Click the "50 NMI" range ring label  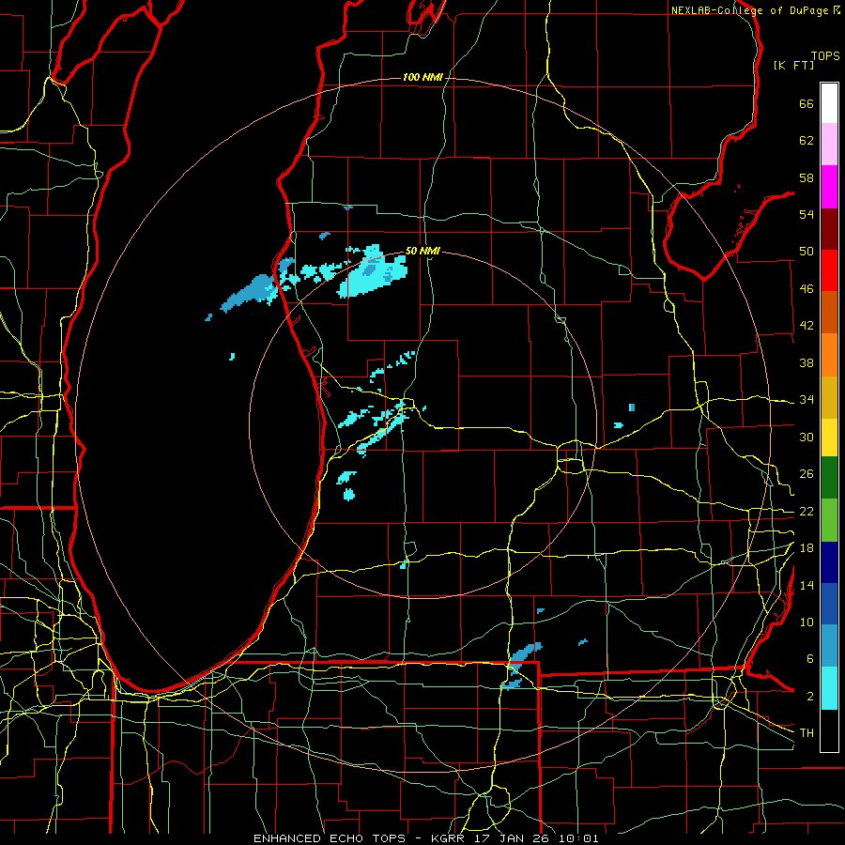(x=422, y=251)
